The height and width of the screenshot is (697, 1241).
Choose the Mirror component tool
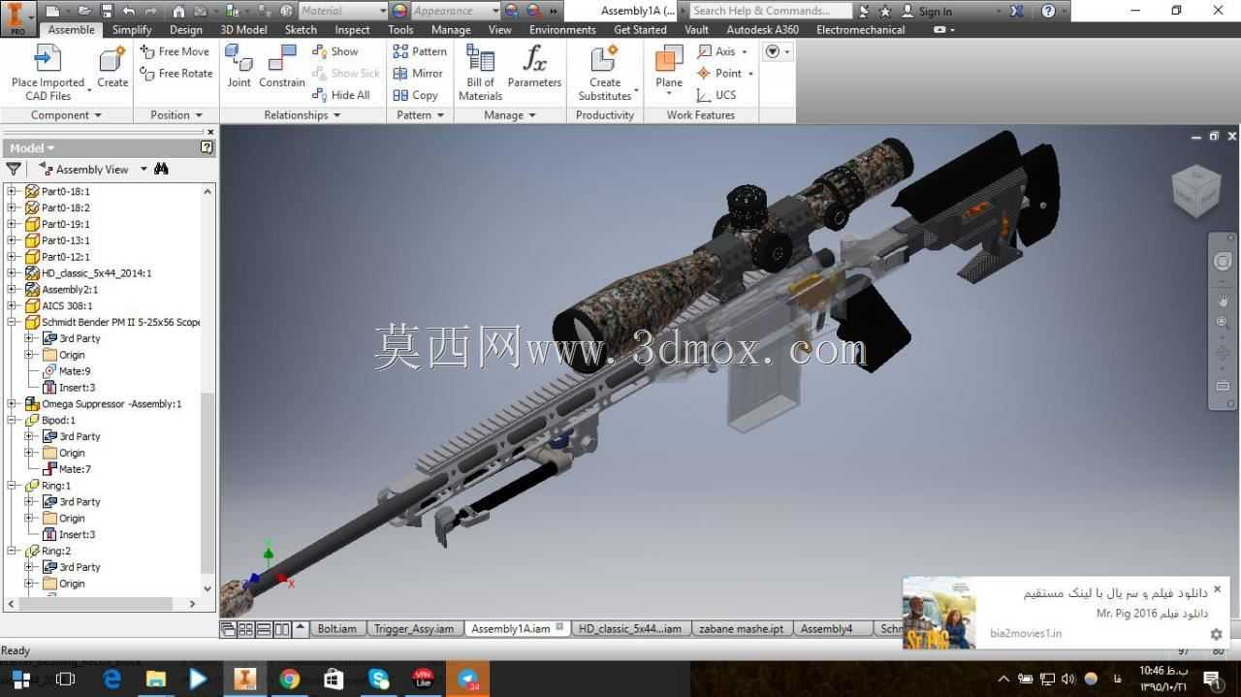coord(418,73)
